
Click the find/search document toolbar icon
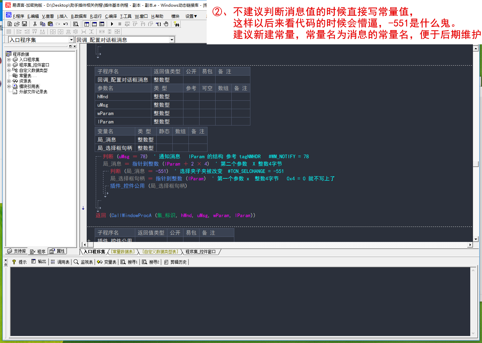click(x=76, y=24)
